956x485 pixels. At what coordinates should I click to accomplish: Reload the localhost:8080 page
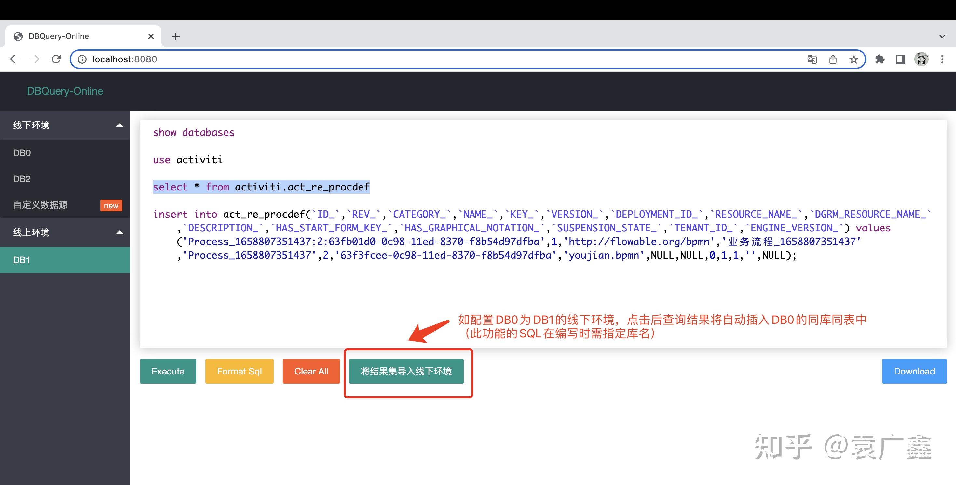[x=56, y=59]
